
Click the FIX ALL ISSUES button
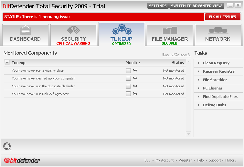[223, 17]
